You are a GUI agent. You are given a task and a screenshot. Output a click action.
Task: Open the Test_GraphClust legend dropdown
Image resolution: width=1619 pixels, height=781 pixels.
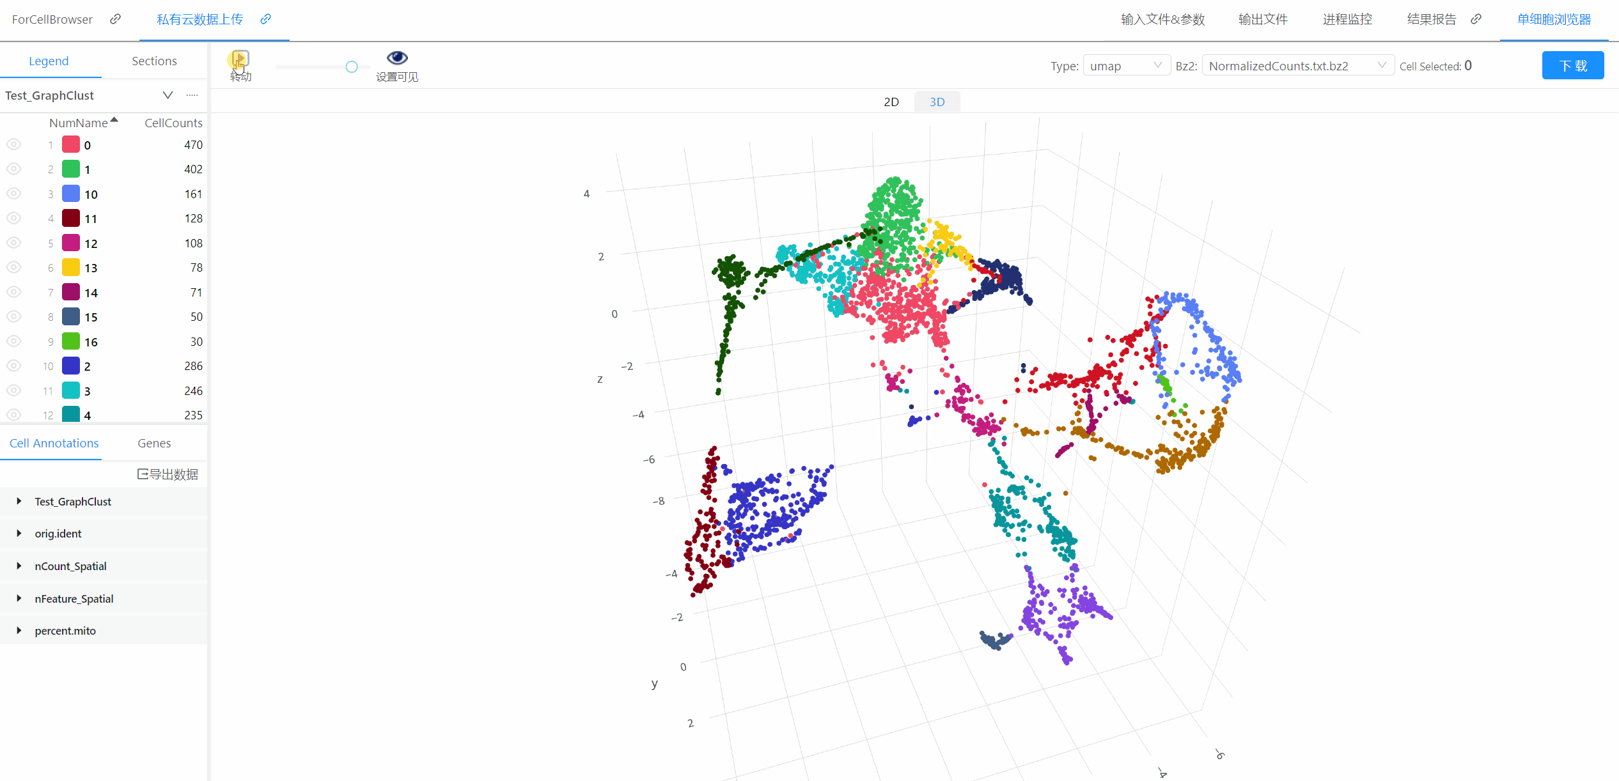pos(168,95)
